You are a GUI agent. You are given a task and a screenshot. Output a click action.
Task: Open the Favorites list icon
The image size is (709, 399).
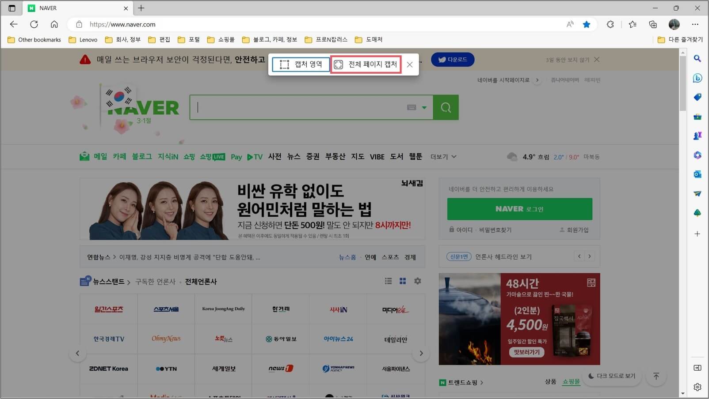[633, 24]
